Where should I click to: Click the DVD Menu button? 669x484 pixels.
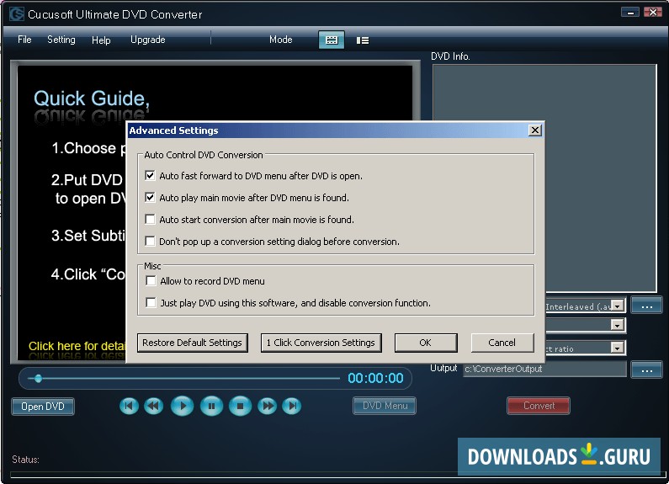[385, 406]
